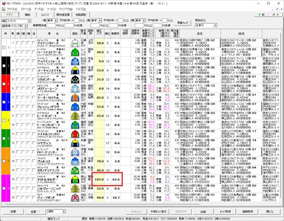
Task: Open the ツール menu
Action: point(51,9)
